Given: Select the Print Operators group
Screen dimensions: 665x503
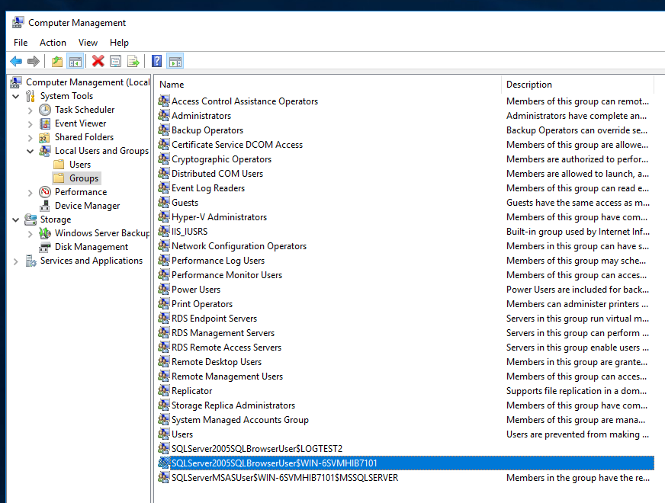Looking at the screenshot, I should pyautogui.click(x=202, y=304).
